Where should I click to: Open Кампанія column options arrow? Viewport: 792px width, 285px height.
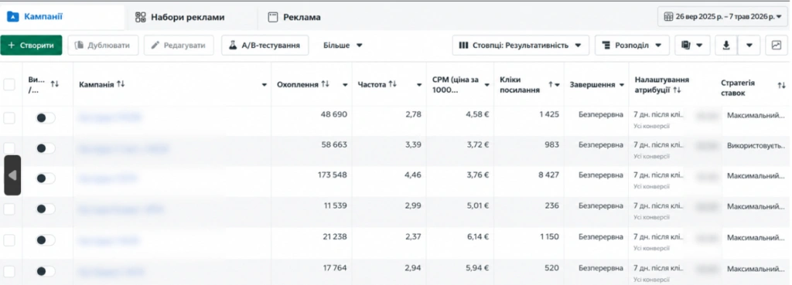[265, 85]
